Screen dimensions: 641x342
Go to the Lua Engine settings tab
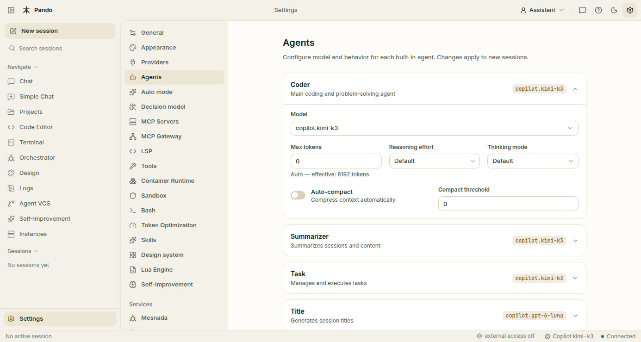point(174,270)
